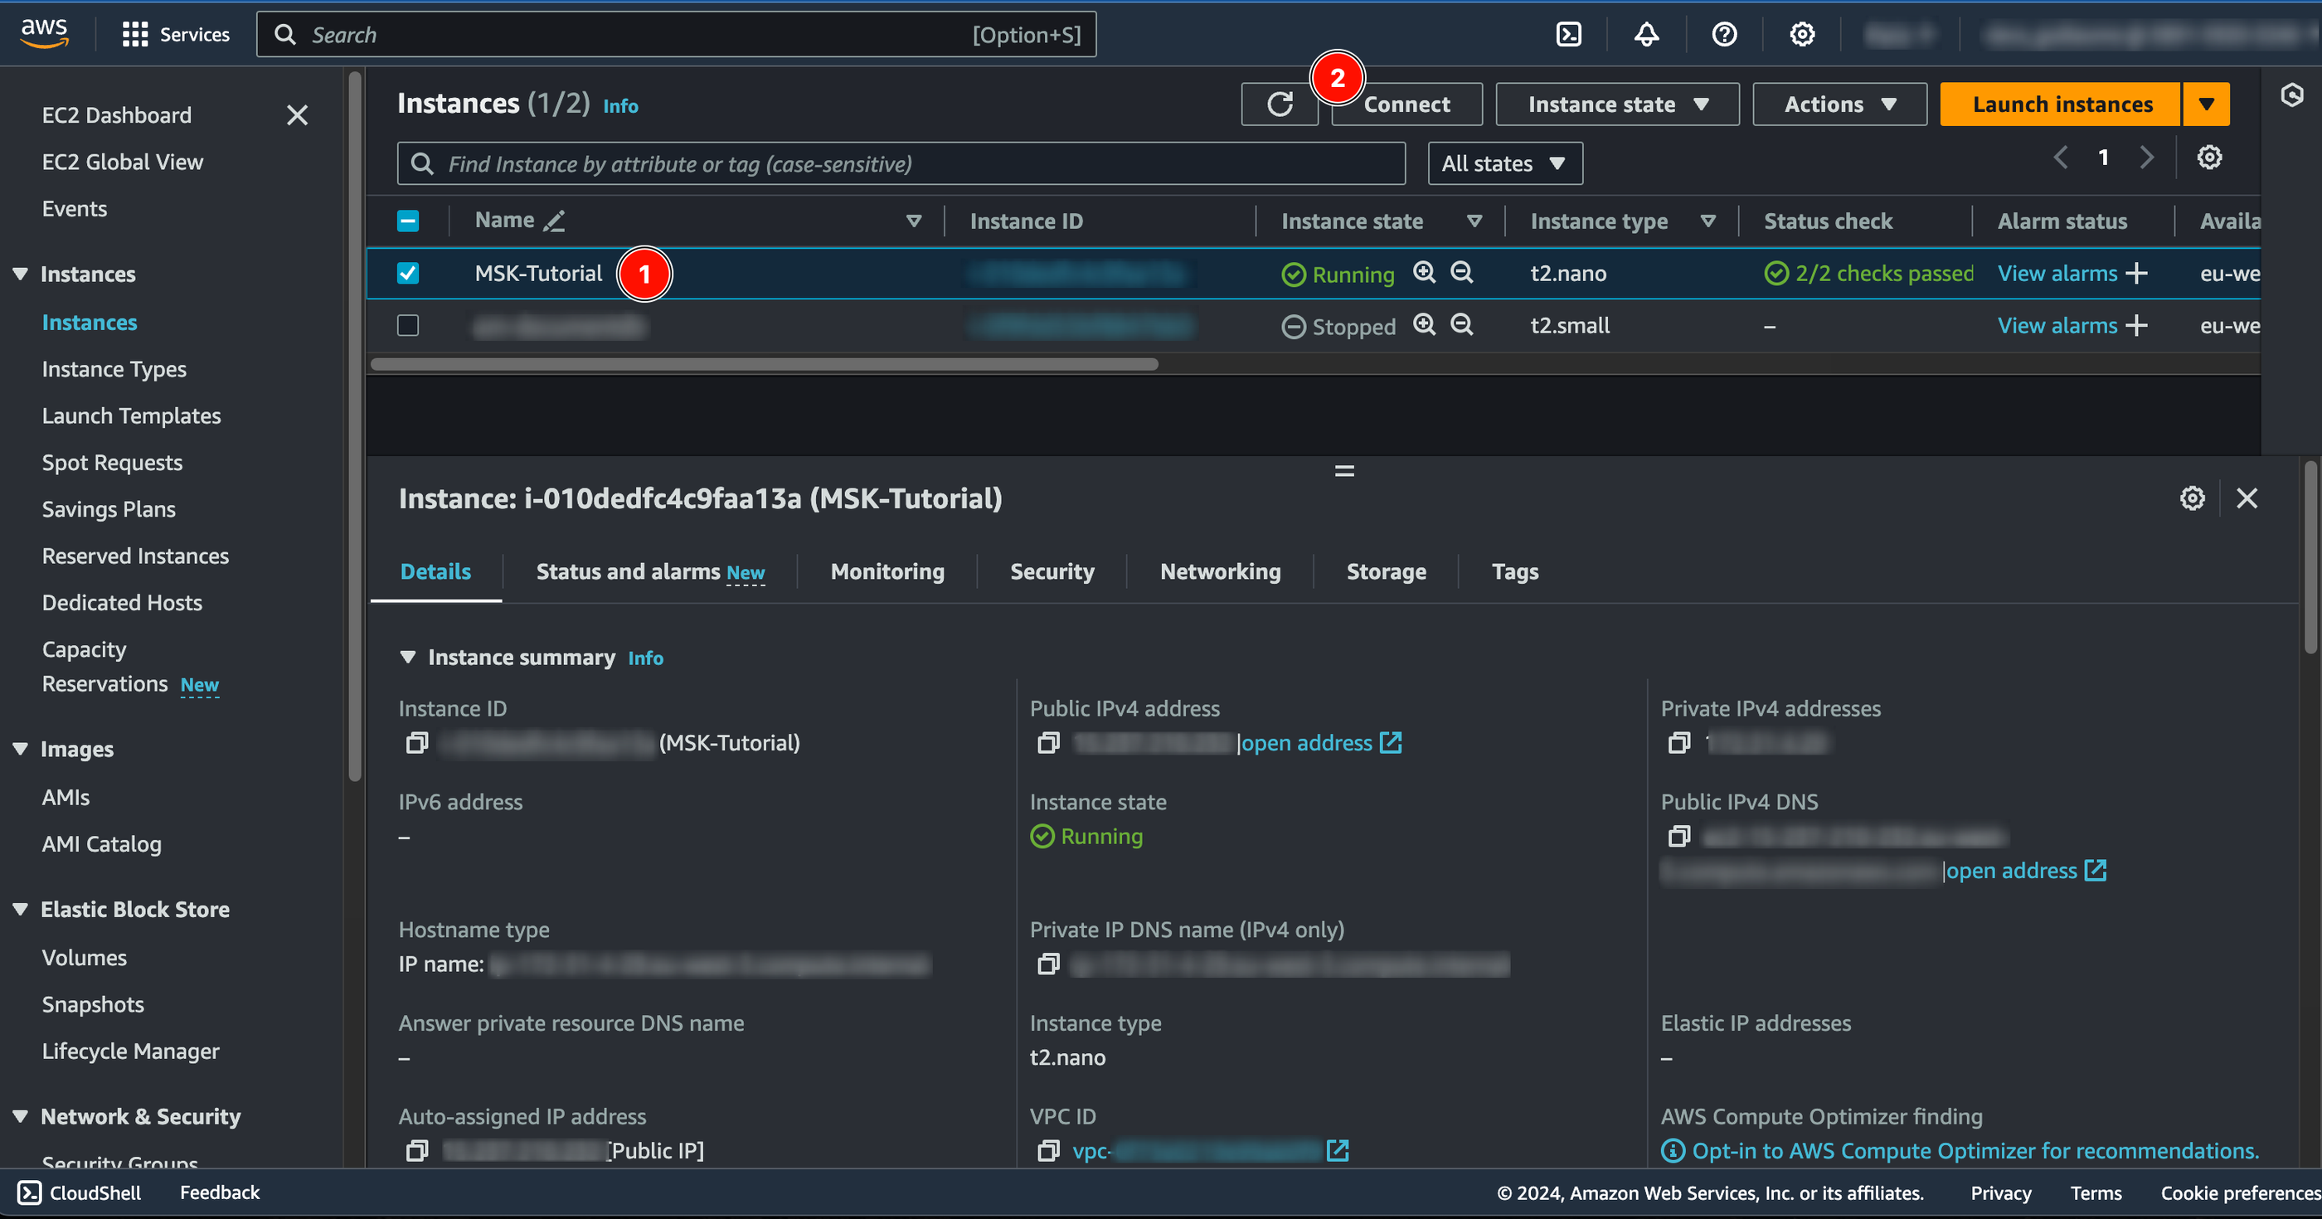Copy the Private IPv4 address
2322x1219 pixels.
(x=1679, y=743)
